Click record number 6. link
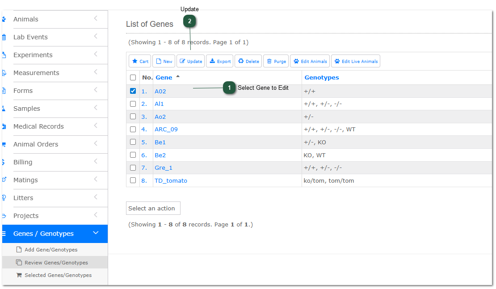The width and height of the screenshot is (496, 289). pyautogui.click(x=144, y=155)
